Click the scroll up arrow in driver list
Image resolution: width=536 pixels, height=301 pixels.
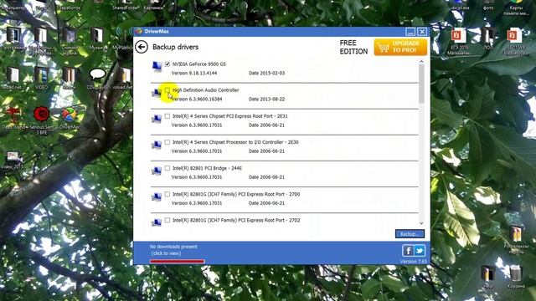421,62
